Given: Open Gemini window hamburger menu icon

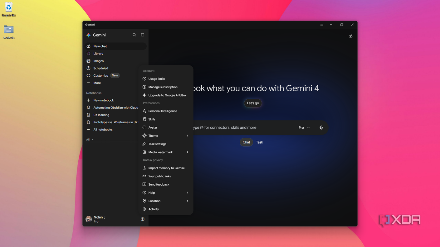Looking at the screenshot, I should (x=322, y=25).
